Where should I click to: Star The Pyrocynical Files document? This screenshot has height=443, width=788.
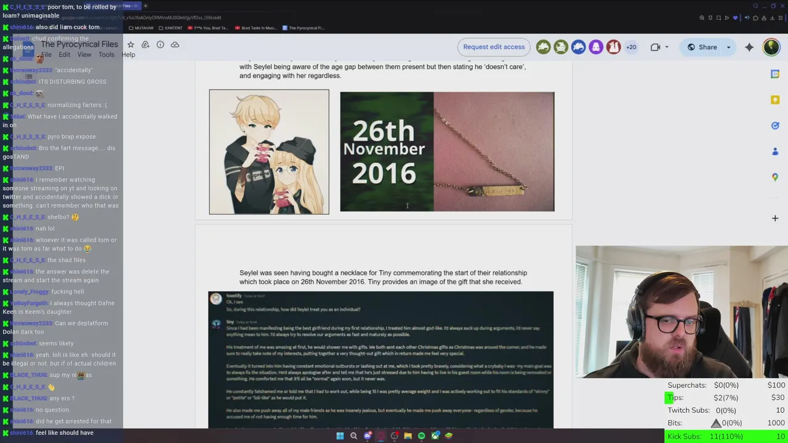131,44
